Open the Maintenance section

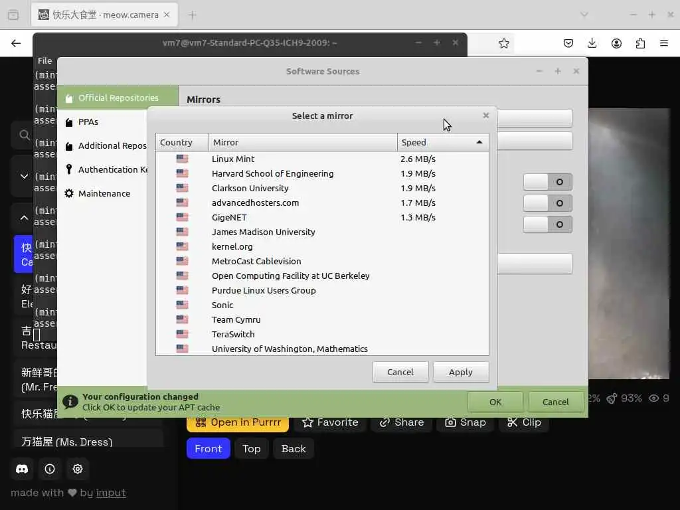[103, 193]
